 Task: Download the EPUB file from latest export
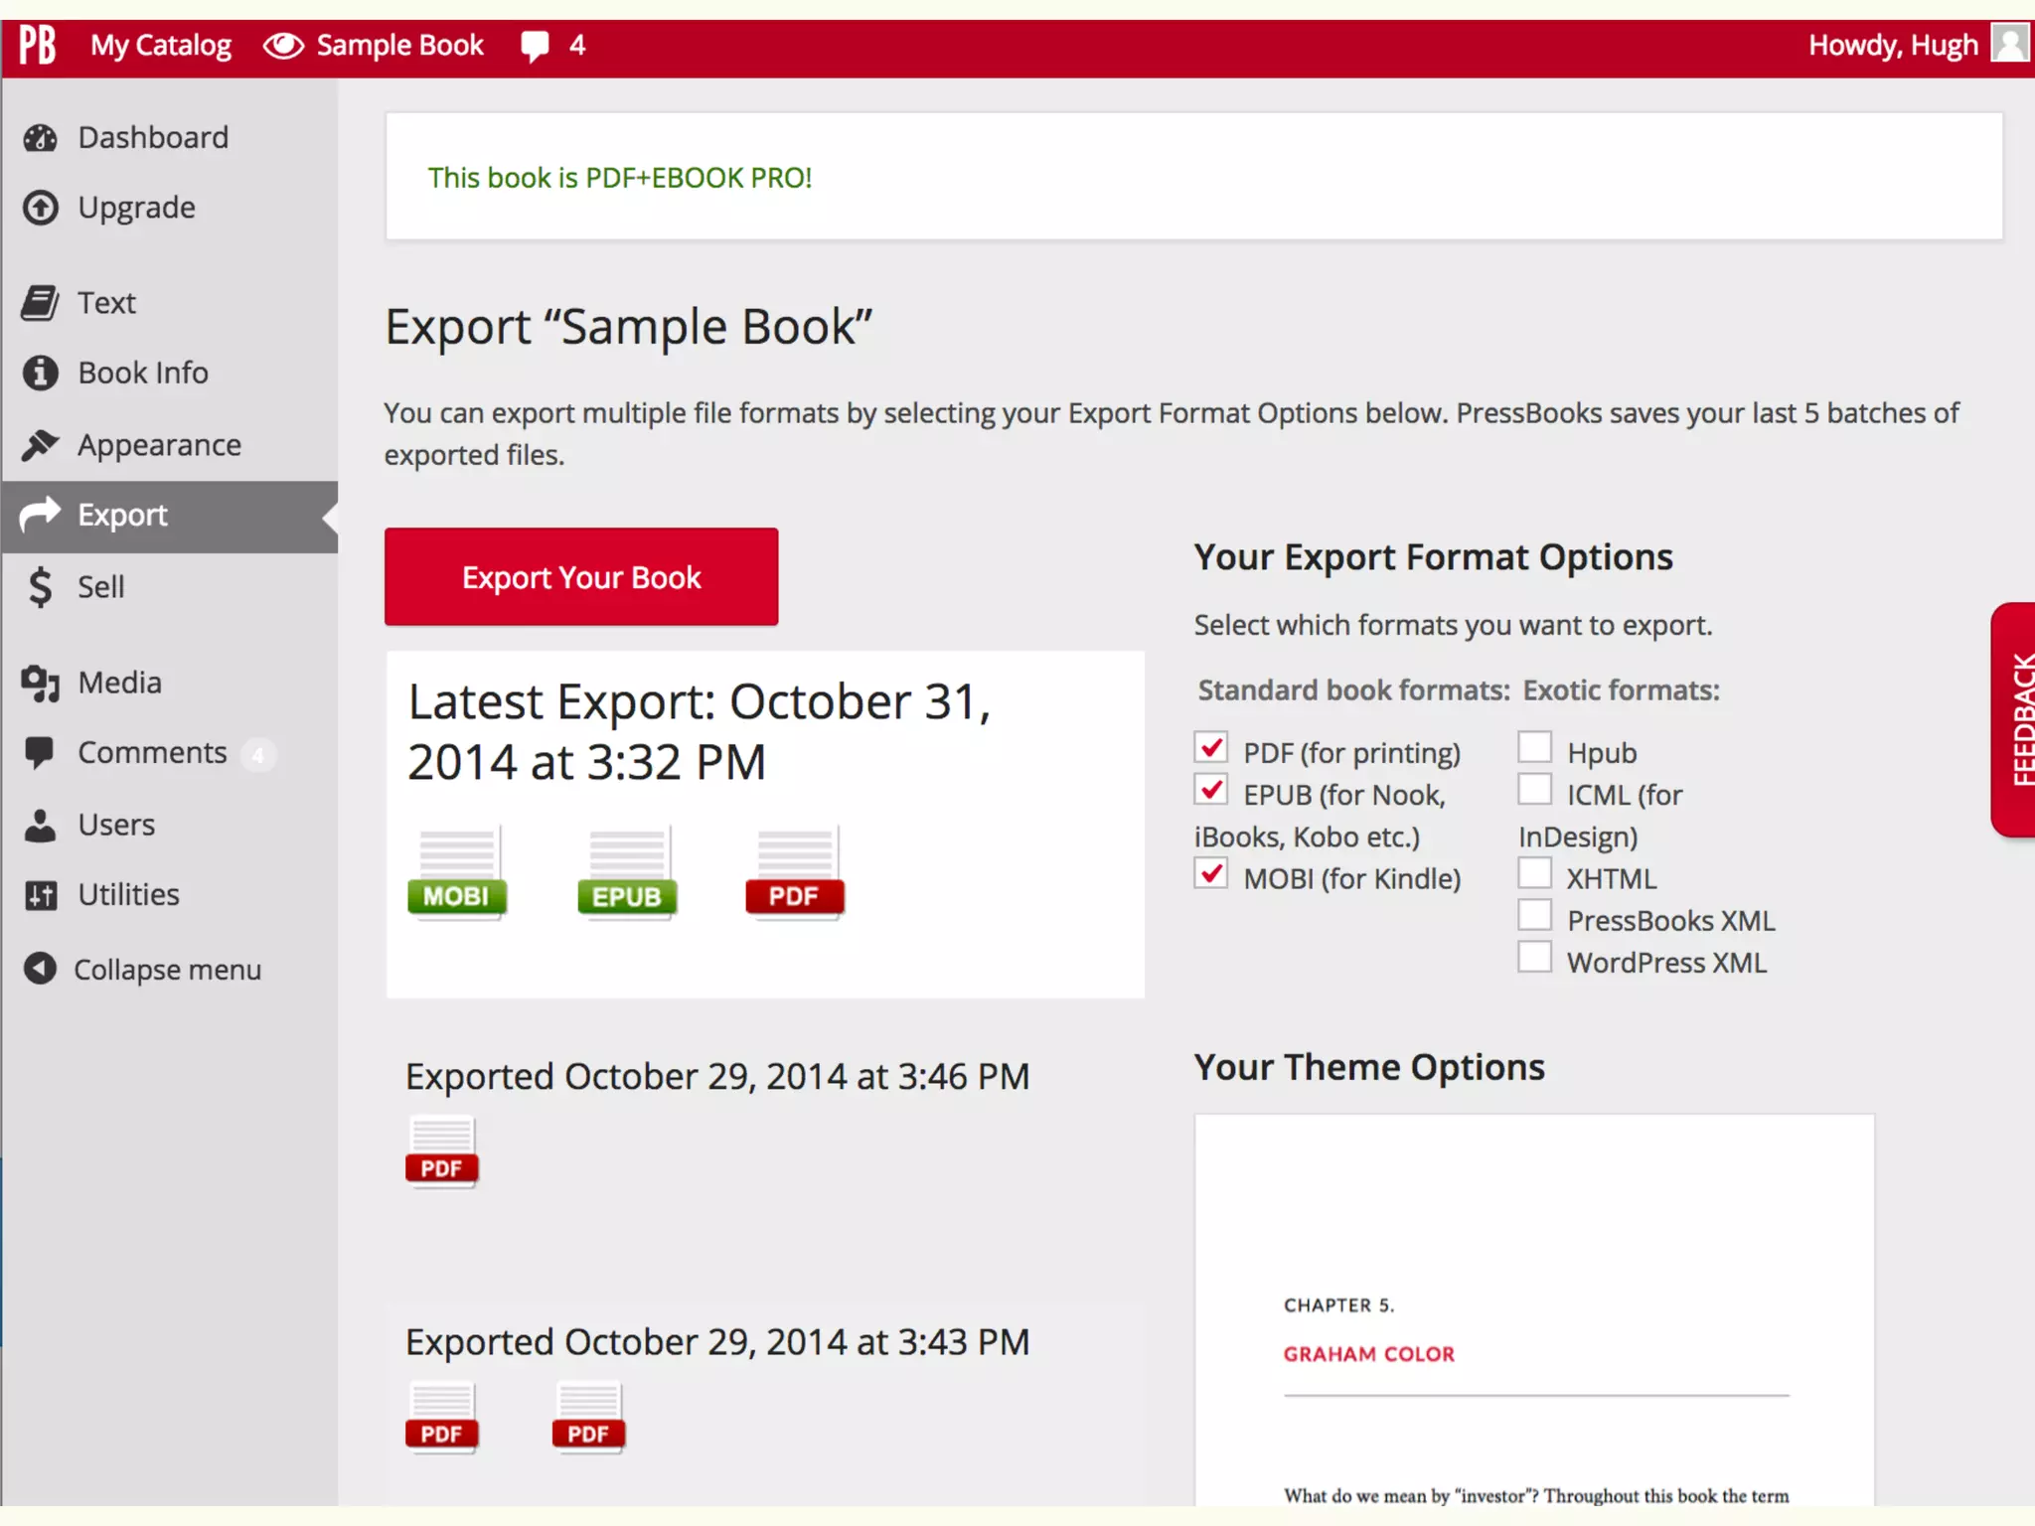tap(626, 874)
